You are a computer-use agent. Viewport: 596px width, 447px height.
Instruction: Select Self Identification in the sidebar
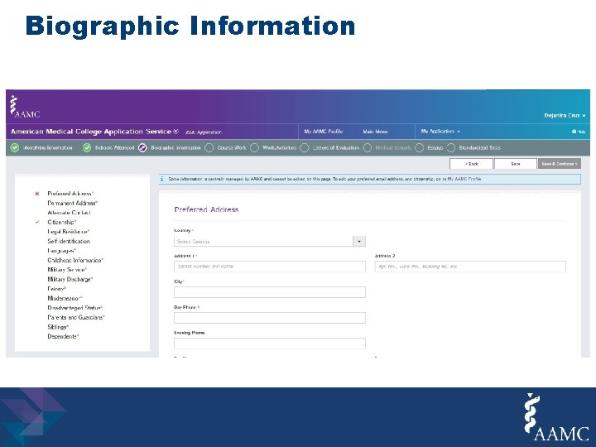coord(69,242)
